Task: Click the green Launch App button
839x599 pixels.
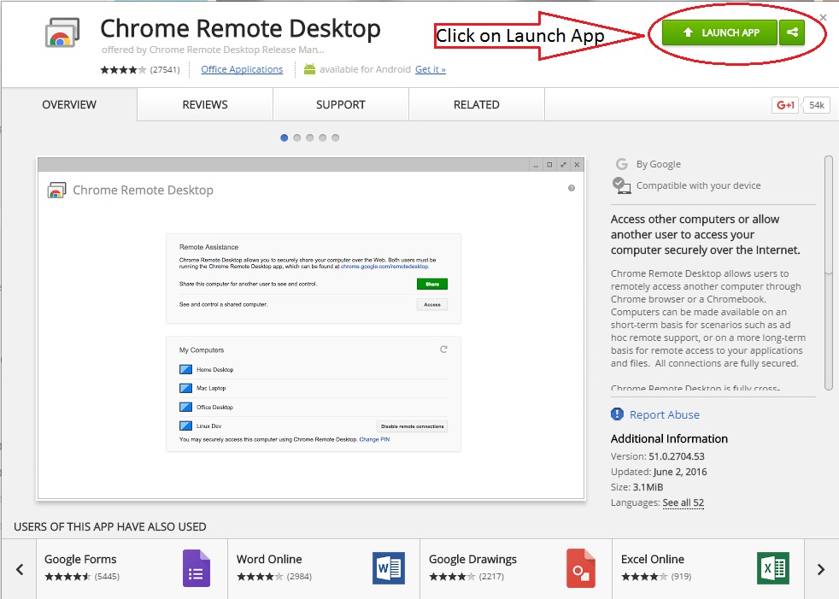Action: click(x=719, y=32)
